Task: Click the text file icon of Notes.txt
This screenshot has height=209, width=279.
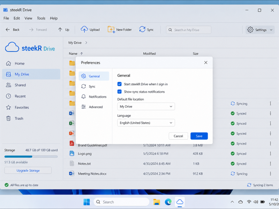Action: coord(72,163)
